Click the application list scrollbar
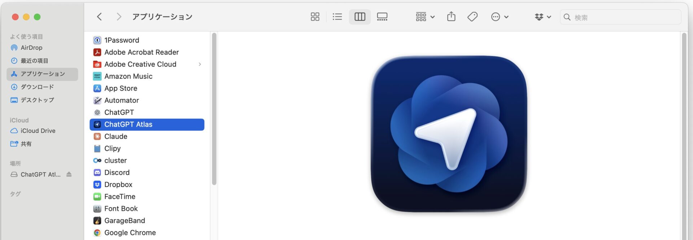Viewport: 693px width, 240px height. click(x=214, y=108)
